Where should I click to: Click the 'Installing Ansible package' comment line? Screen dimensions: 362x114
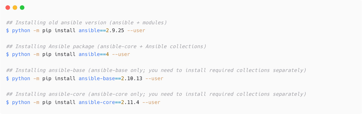(106, 46)
